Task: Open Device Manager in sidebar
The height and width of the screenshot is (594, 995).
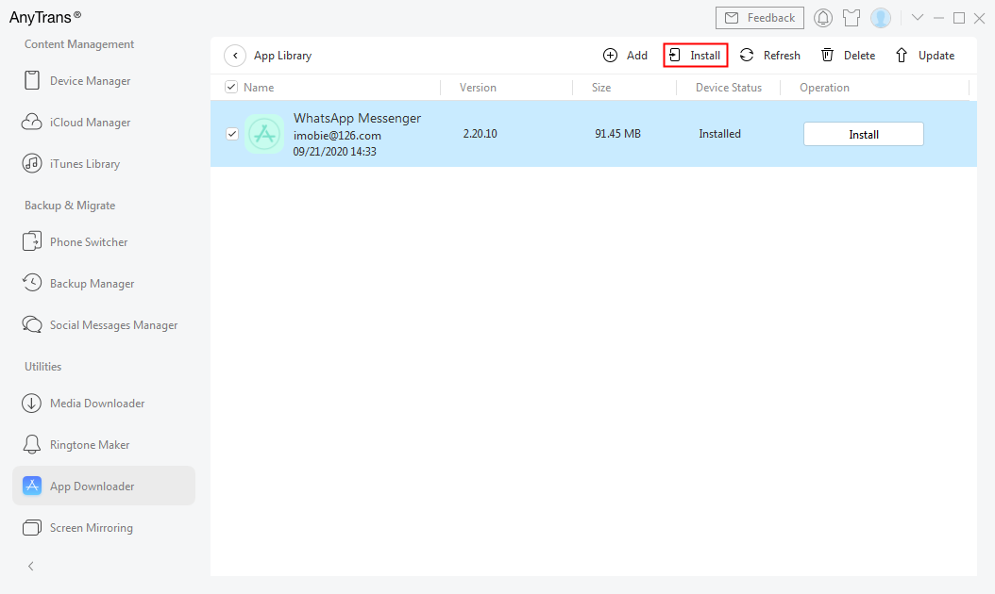Action: [90, 81]
